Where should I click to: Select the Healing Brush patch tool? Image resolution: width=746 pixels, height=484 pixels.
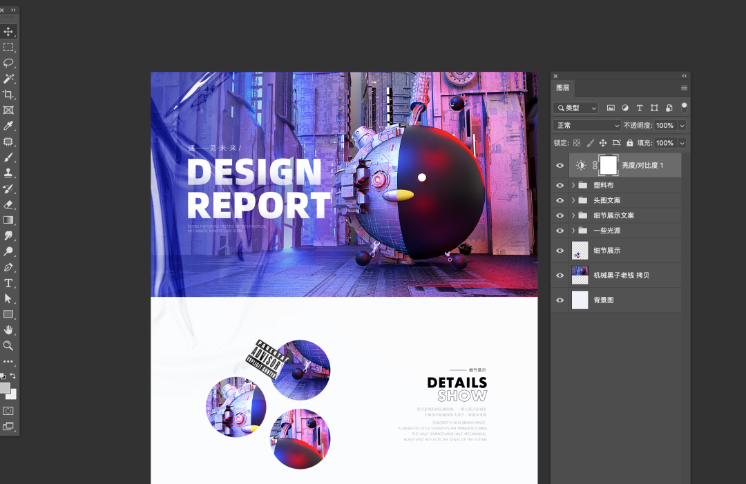[8, 142]
